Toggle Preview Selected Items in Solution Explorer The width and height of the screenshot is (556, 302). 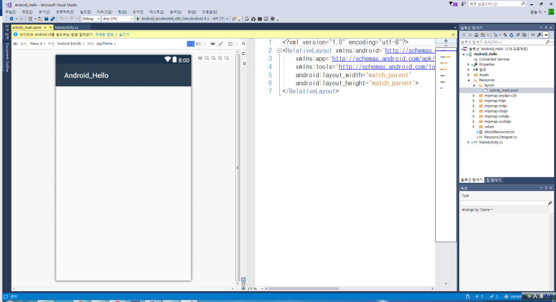546,35
